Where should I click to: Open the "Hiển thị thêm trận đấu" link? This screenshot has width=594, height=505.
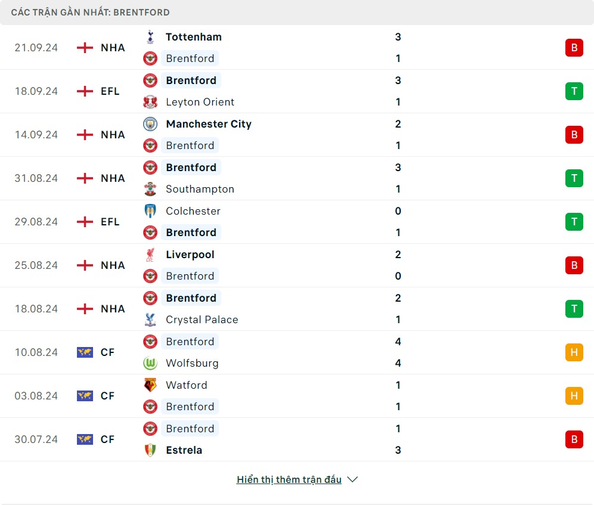pyautogui.click(x=289, y=479)
